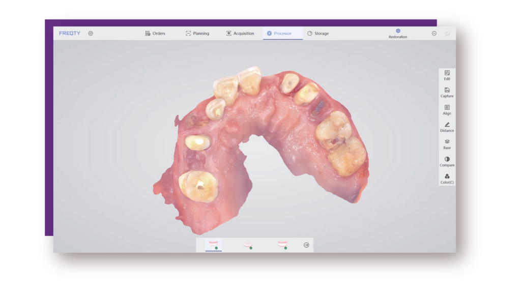This screenshot has height=291, width=521.
Task: Open the settings gear next to FREQTY
Action: pyautogui.click(x=91, y=33)
